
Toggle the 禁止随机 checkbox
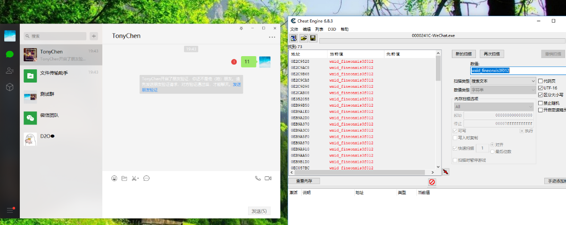541,103
